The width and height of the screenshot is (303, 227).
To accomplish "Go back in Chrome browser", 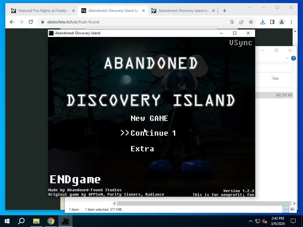I will tap(12, 22).
